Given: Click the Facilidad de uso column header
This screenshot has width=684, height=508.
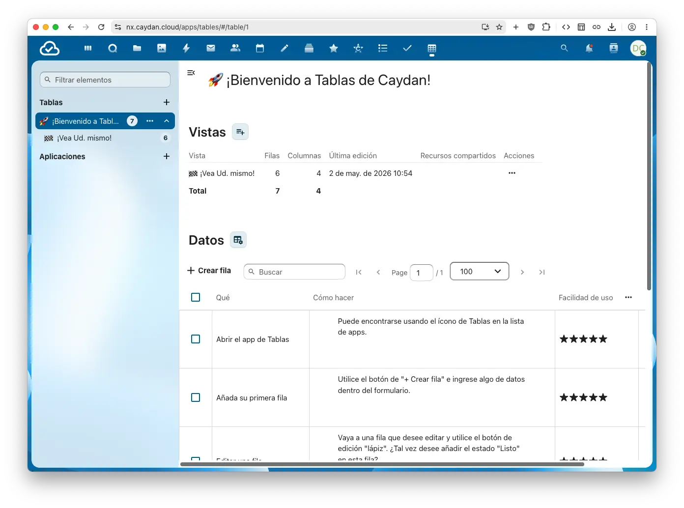Looking at the screenshot, I should [x=586, y=298].
